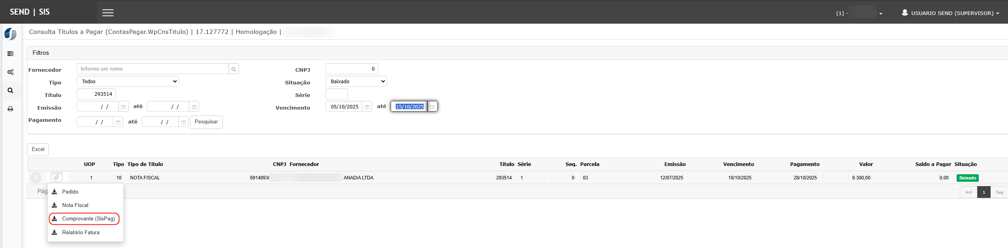Open calendar for Emissão start date
This screenshot has height=248, width=1008.
click(x=123, y=107)
